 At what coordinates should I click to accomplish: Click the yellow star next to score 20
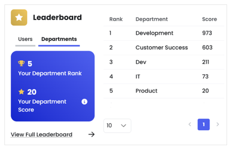21,92
